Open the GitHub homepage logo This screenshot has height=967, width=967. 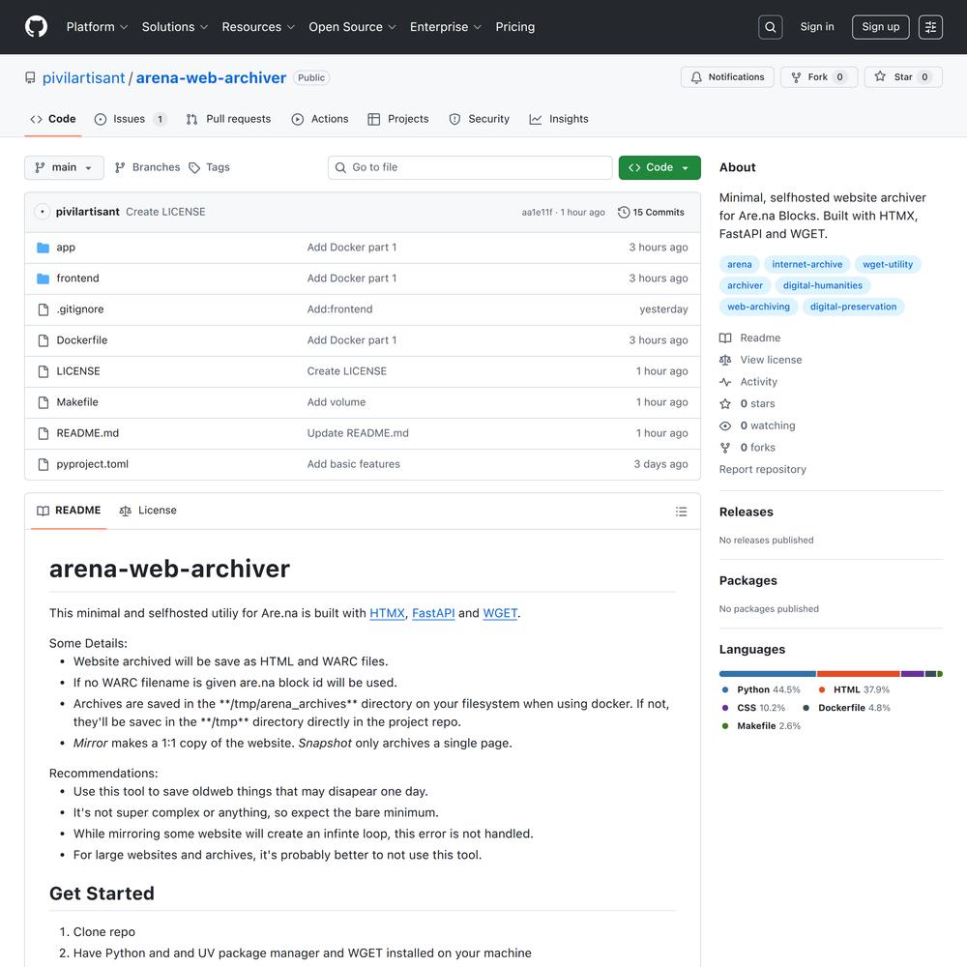37,27
